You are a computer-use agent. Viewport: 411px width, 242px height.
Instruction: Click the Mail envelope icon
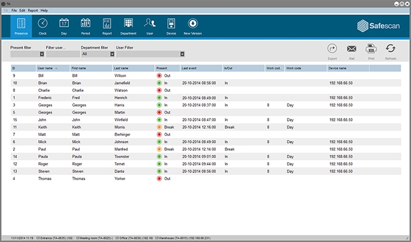351,50
